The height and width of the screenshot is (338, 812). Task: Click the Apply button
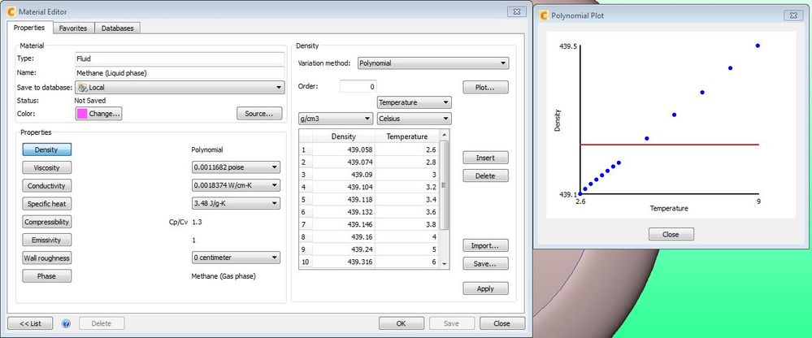(x=485, y=288)
